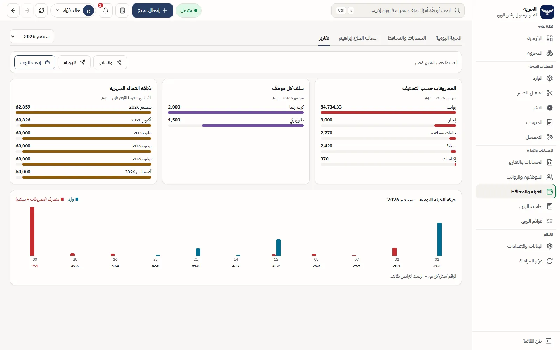Click the blue bar for day 01
Screen dimensions: 560x350
(x=440, y=239)
